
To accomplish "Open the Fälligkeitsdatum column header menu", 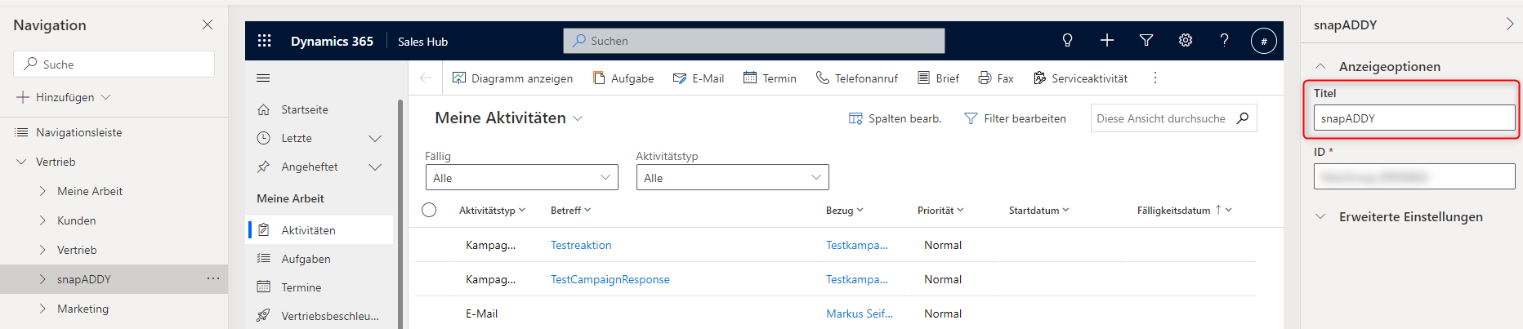I will pyautogui.click(x=1184, y=210).
